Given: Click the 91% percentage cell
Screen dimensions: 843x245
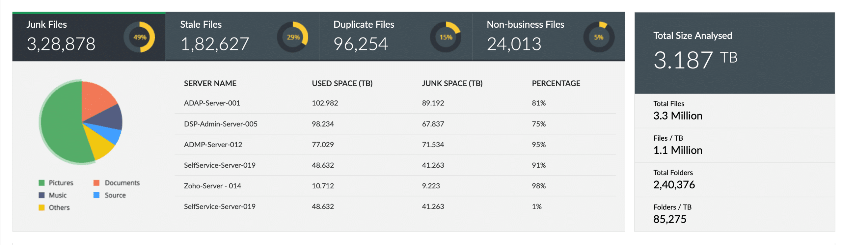Looking at the screenshot, I should [x=539, y=165].
